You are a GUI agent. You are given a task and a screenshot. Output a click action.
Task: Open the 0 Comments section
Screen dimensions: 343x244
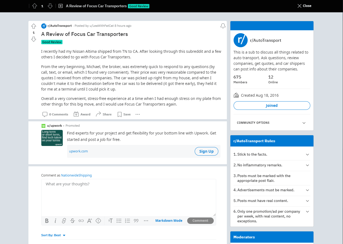tap(55, 114)
